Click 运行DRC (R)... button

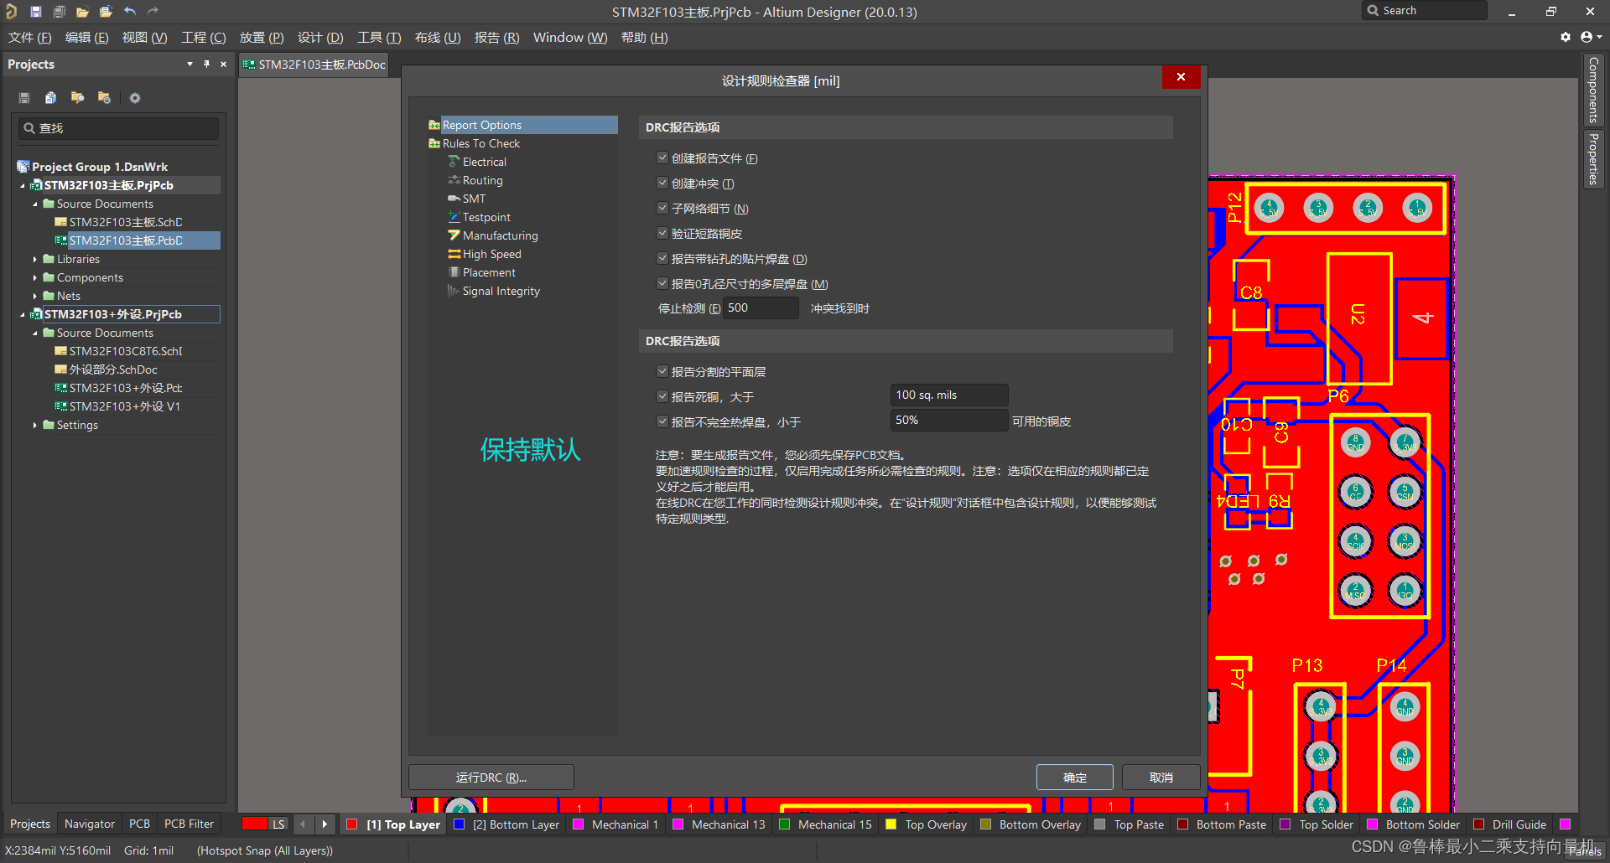[491, 778]
